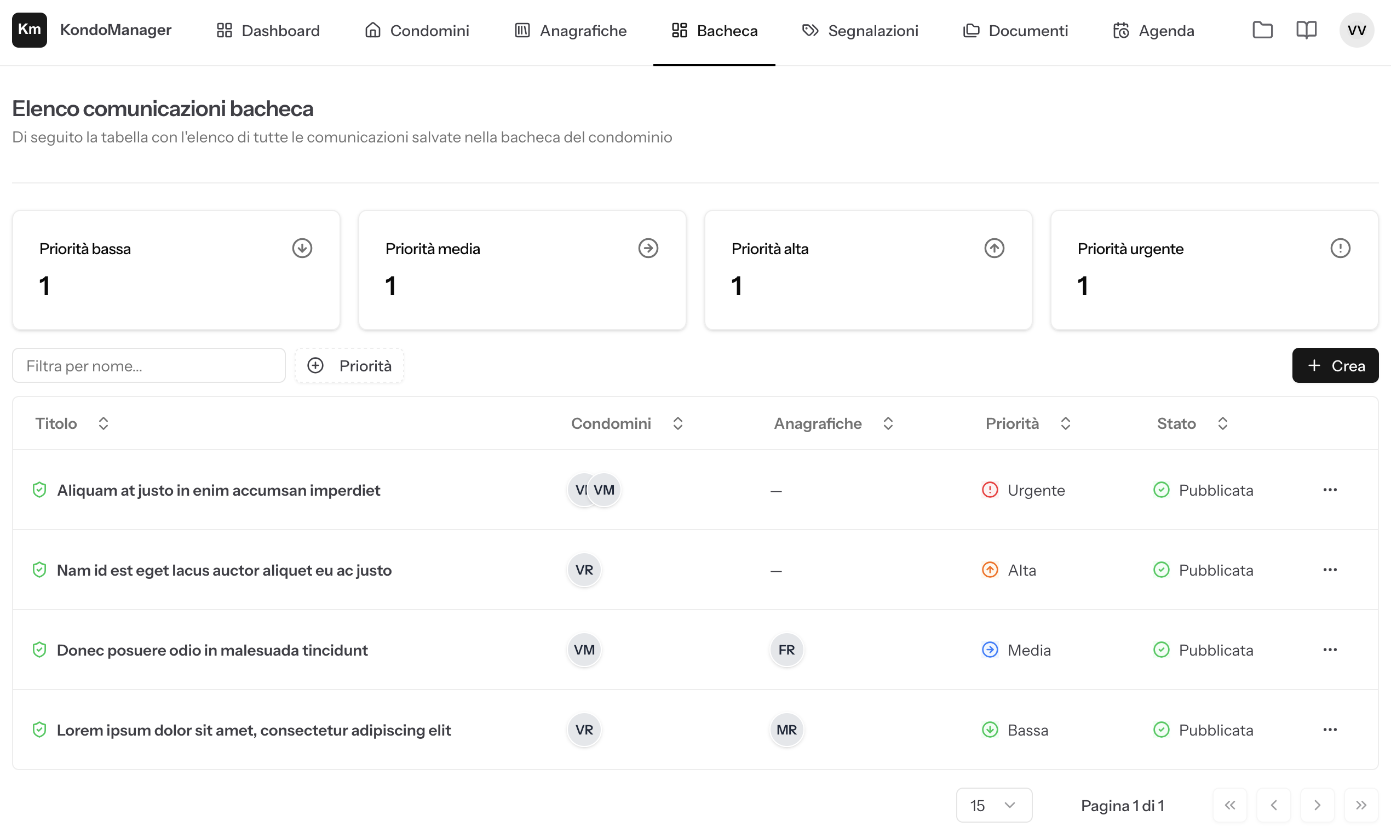This screenshot has width=1391, height=838.
Task: Sort table by Priorità column header
Action: point(1027,423)
